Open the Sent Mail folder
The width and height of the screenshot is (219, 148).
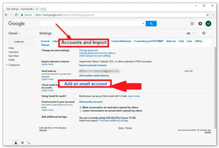click(13, 56)
